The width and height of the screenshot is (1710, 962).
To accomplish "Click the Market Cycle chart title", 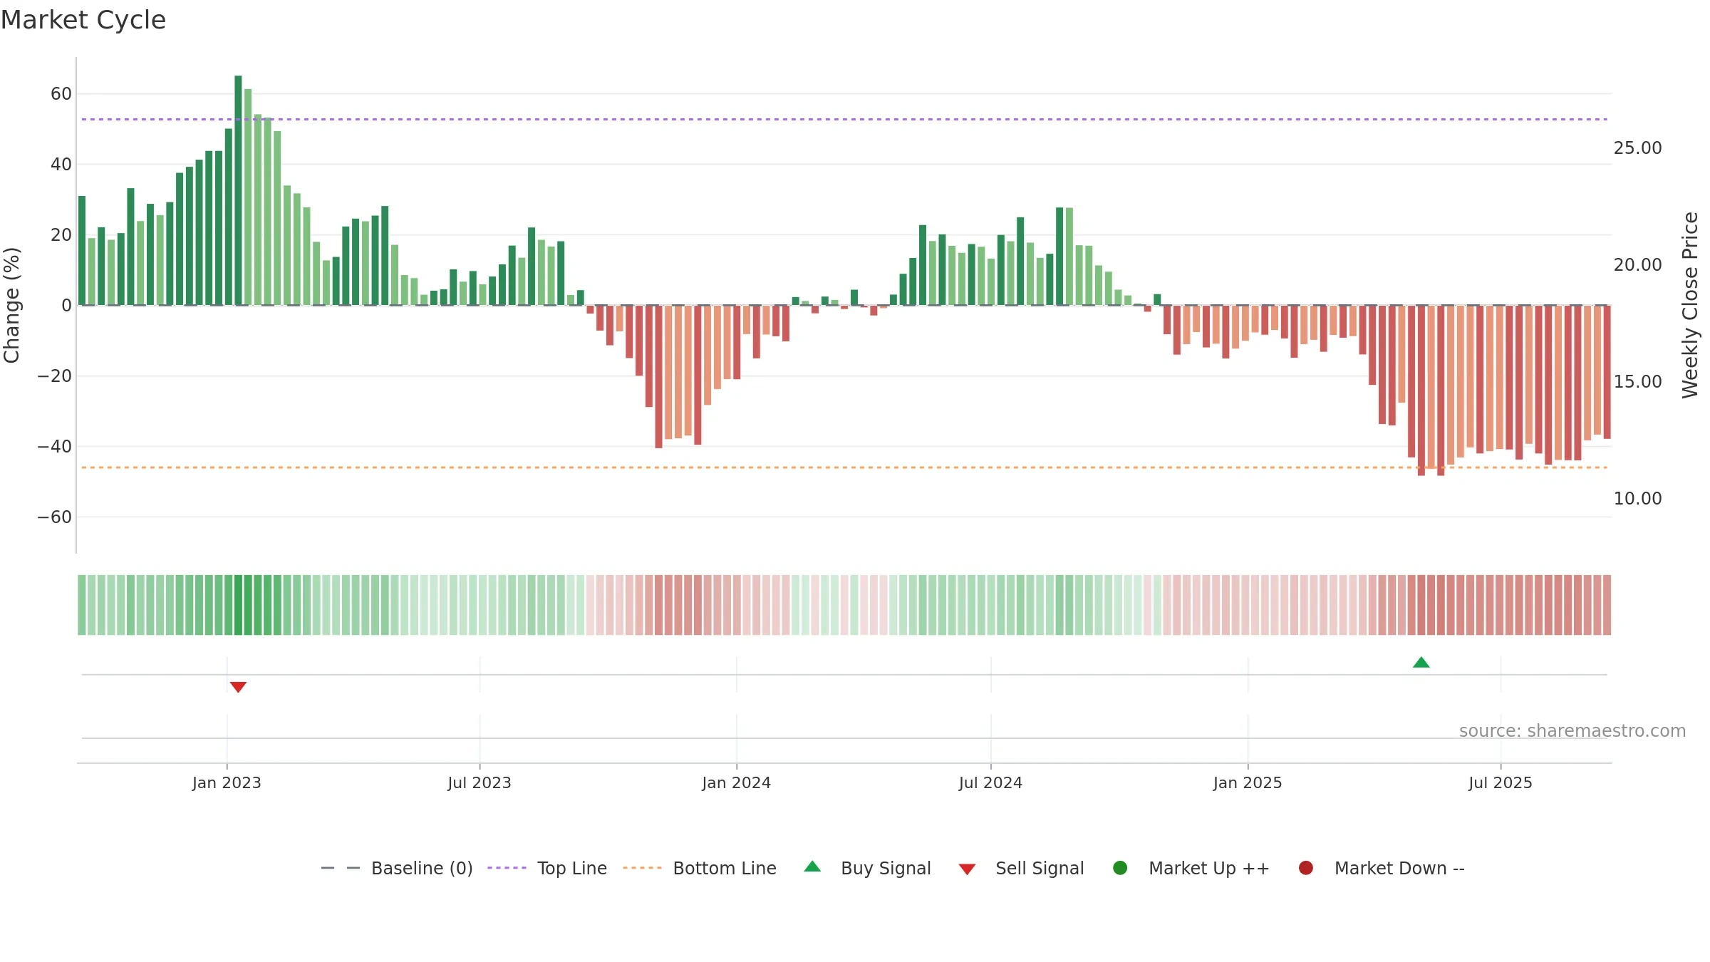I will 83,20.
